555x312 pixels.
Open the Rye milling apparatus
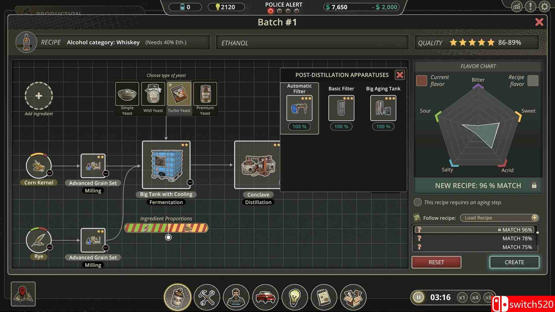click(93, 240)
